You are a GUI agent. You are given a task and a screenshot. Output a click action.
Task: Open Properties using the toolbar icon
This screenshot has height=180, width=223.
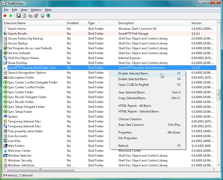[36, 16]
